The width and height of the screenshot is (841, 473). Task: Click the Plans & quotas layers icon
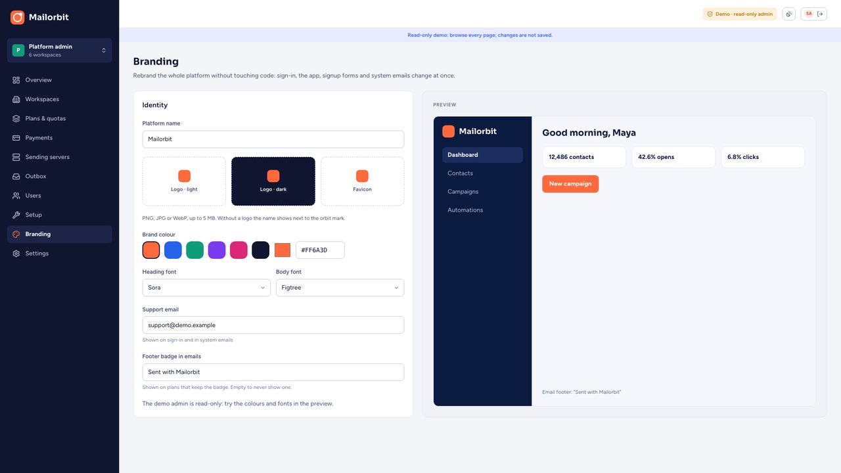16,118
